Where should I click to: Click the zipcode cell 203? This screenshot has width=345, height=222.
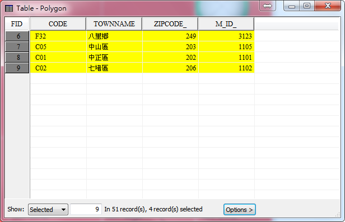[x=170, y=46]
